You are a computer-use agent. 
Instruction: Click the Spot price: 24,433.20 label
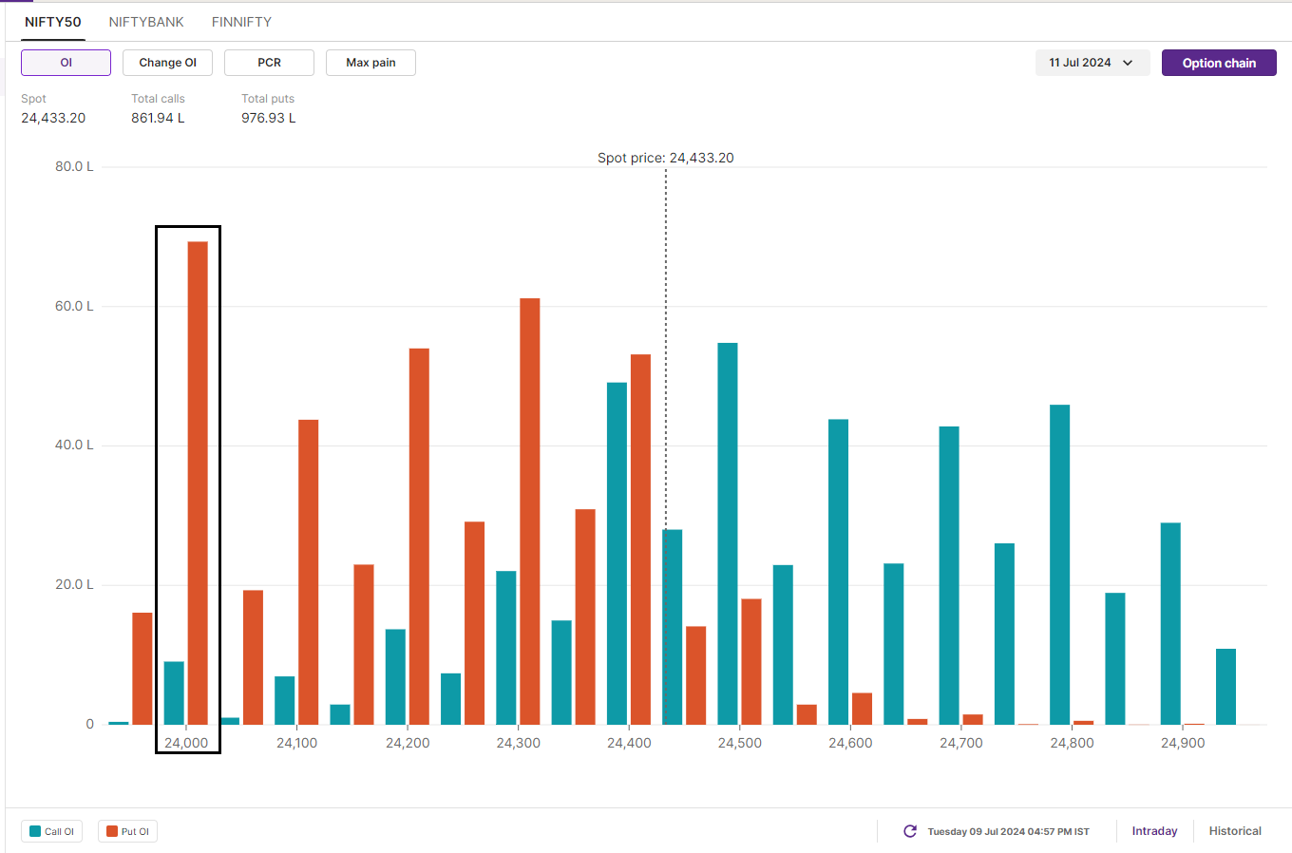pyautogui.click(x=666, y=158)
